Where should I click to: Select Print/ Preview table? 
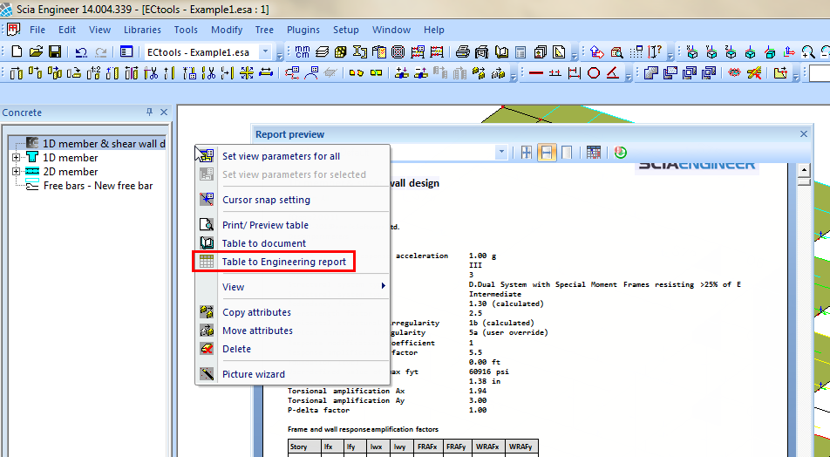[x=293, y=224]
